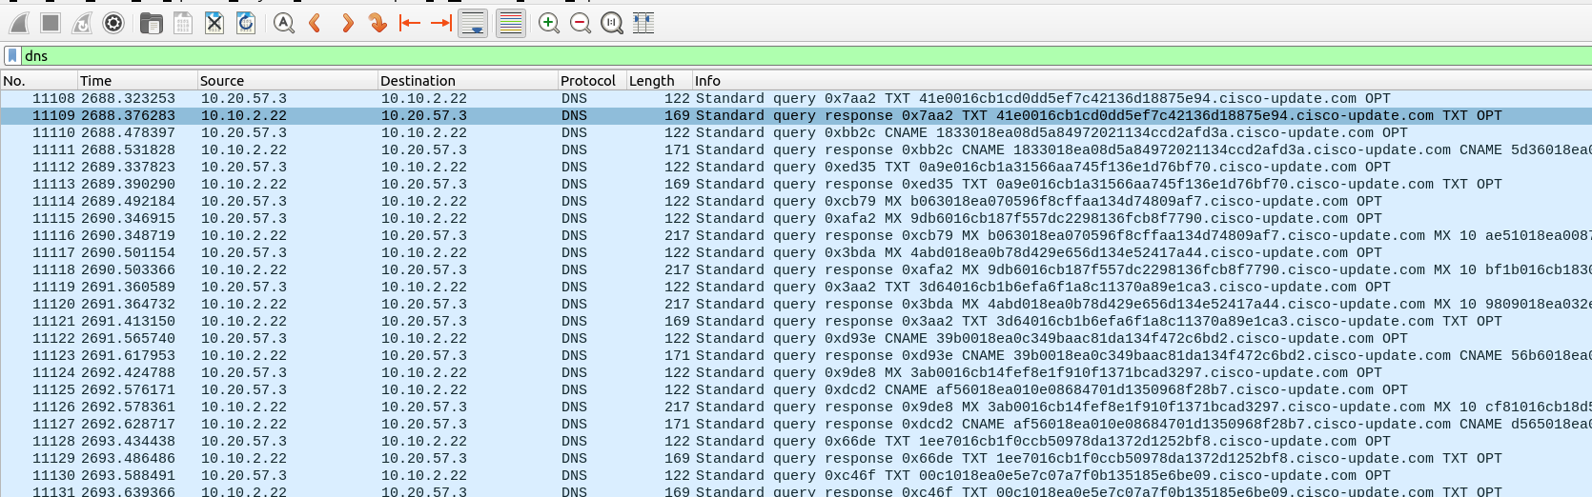
Task: Select packet number 11123
Action: tap(796, 355)
